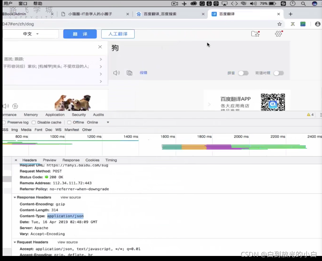Open Baidu Translate settings gear
The height and width of the screenshot is (261, 322).
pos(278,33)
